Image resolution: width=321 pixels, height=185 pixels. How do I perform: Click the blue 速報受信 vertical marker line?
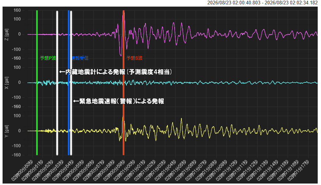[69, 82]
